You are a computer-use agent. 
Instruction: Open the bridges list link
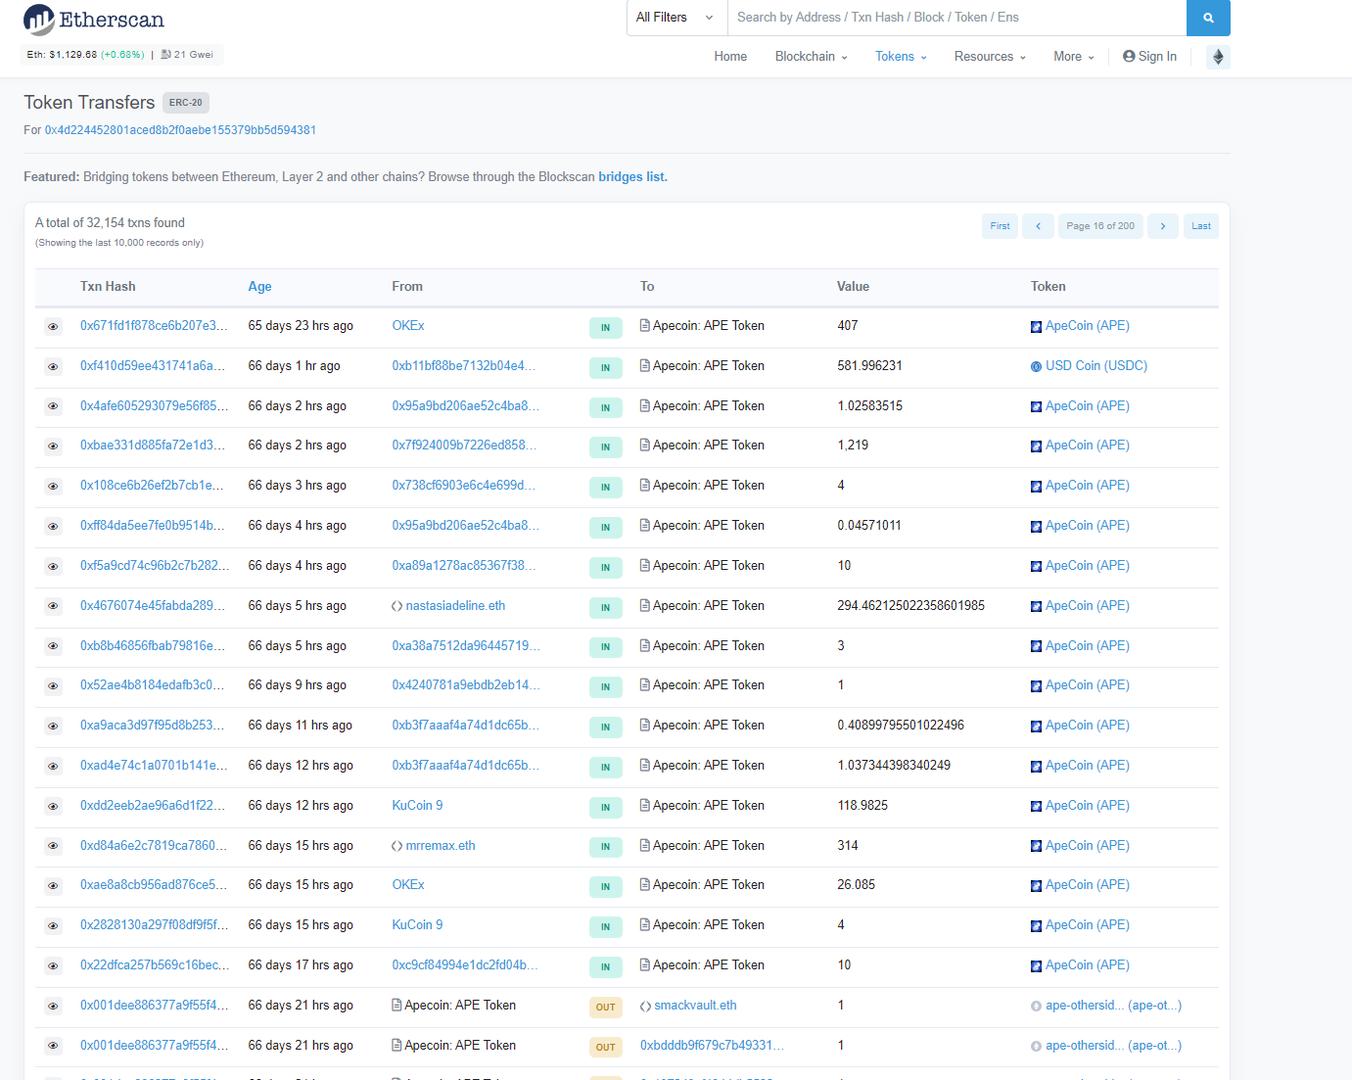pos(633,177)
